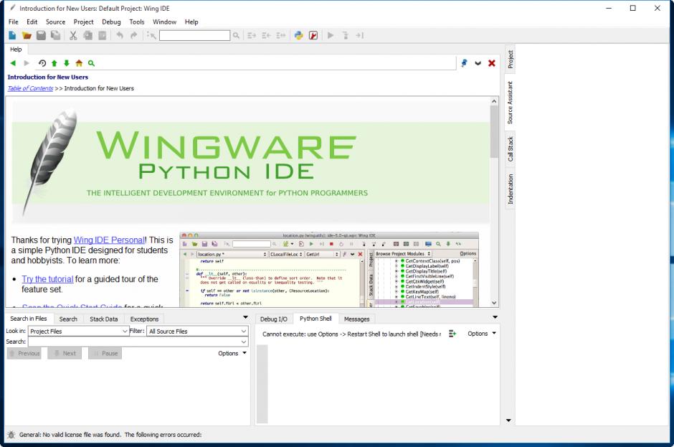Go to help home with house icon
Image resolution: width=674 pixels, height=447 pixels.
79,63
